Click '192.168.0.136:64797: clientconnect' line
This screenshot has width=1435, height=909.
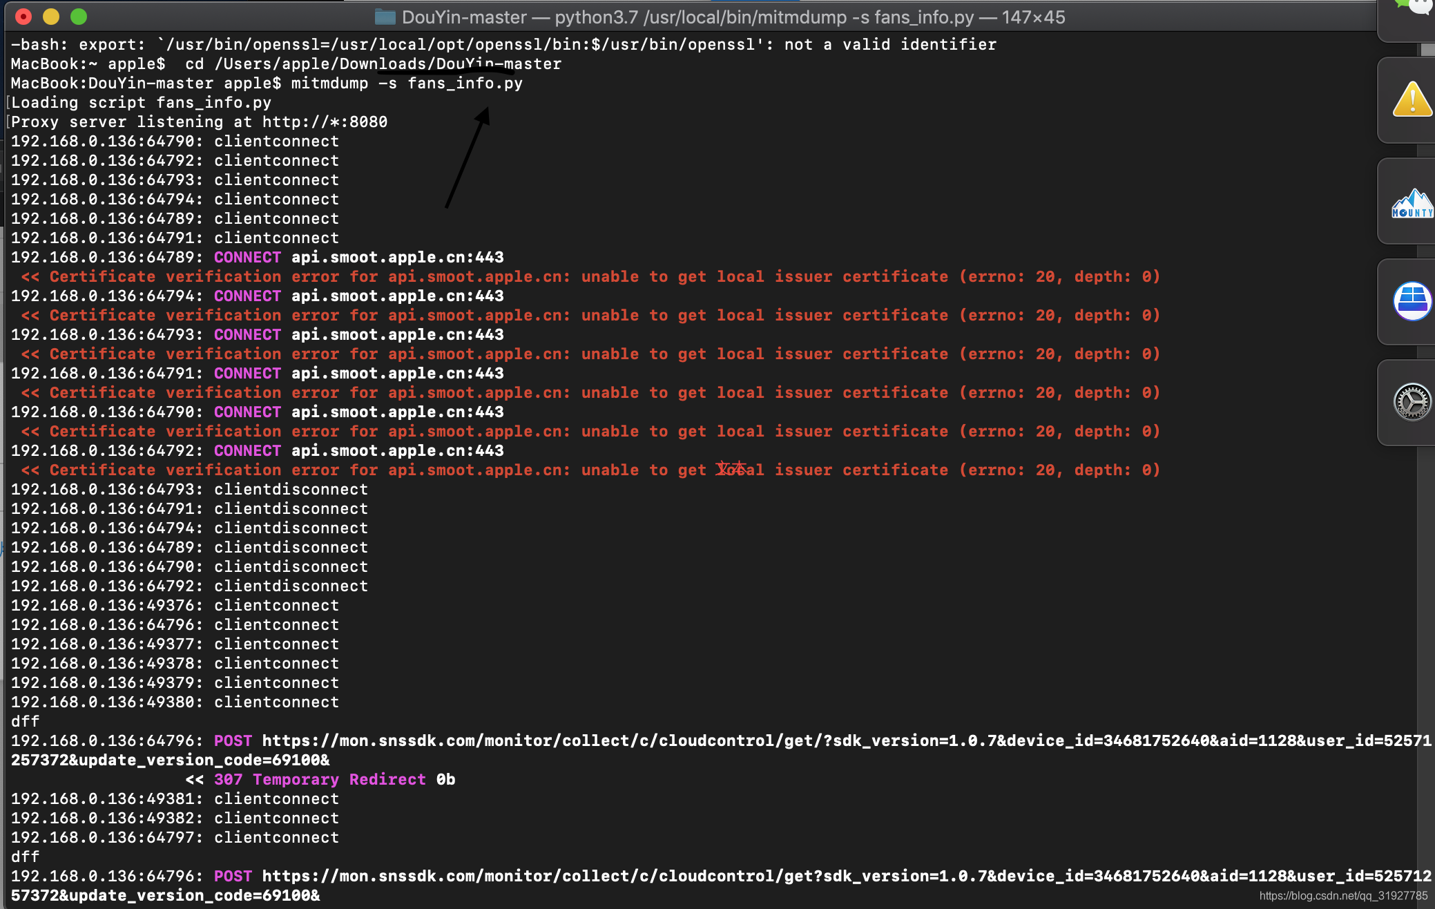(175, 837)
